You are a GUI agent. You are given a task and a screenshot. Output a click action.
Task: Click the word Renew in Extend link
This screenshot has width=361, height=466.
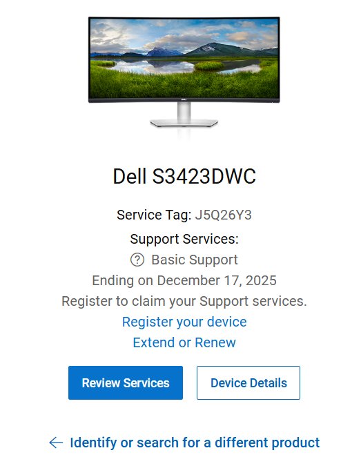coord(215,342)
